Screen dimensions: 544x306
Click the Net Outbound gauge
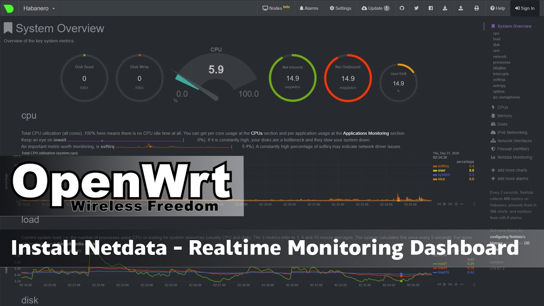[x=348, y=78]
